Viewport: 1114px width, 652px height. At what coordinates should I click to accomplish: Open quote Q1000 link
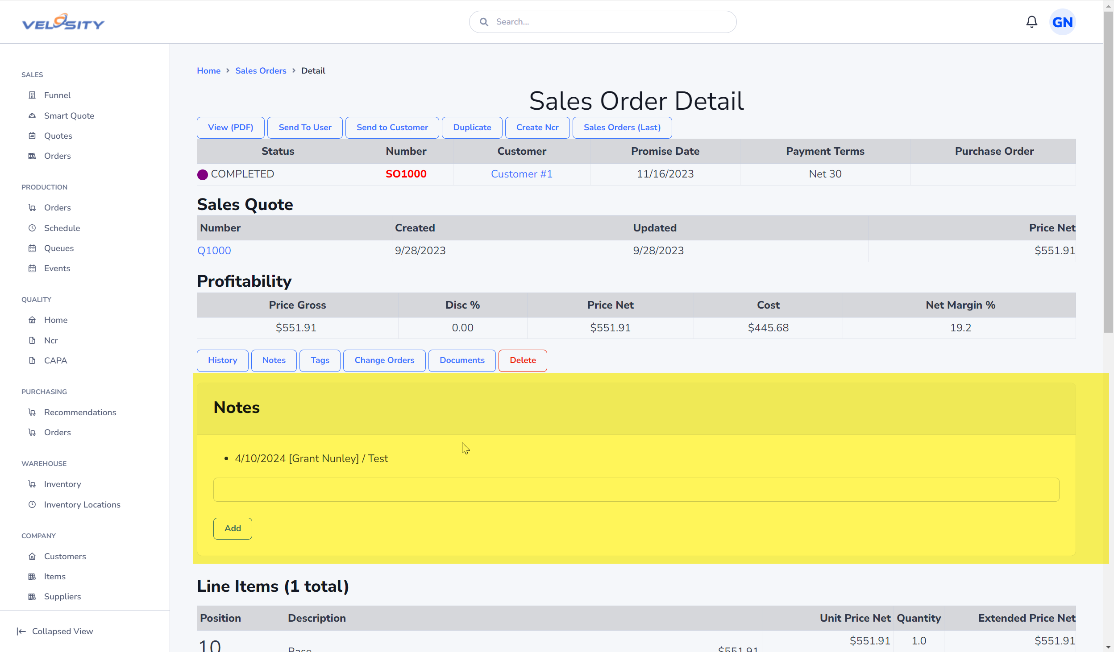click(214, 251)
